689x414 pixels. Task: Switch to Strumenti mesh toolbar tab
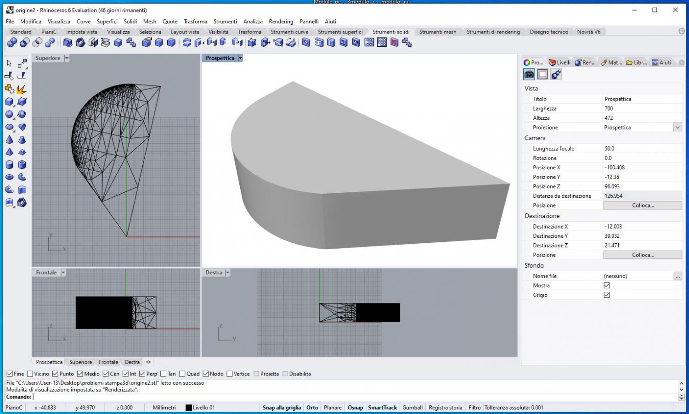coord(437,32)
